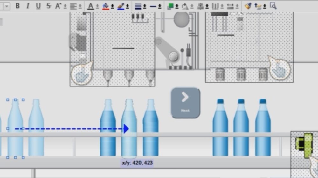This screenshot has height=178, width=318.
Task: Select the middle blue-capped bottle
Action: 241,127
